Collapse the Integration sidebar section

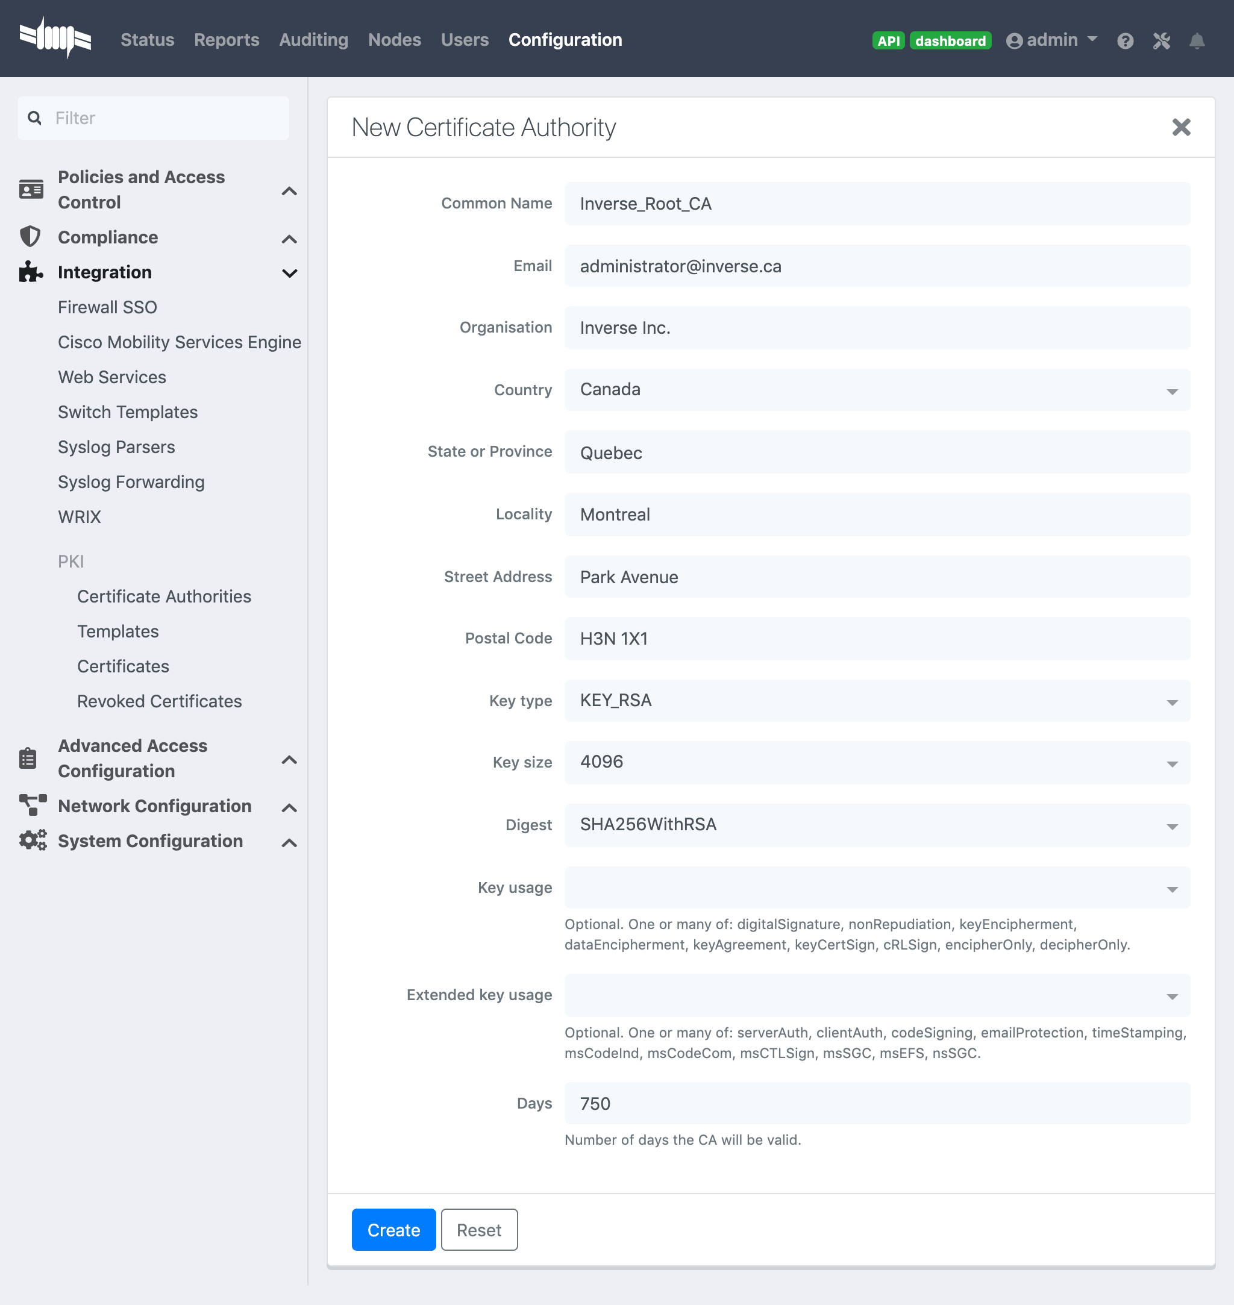pyautogui.click(x=289, y=272)
